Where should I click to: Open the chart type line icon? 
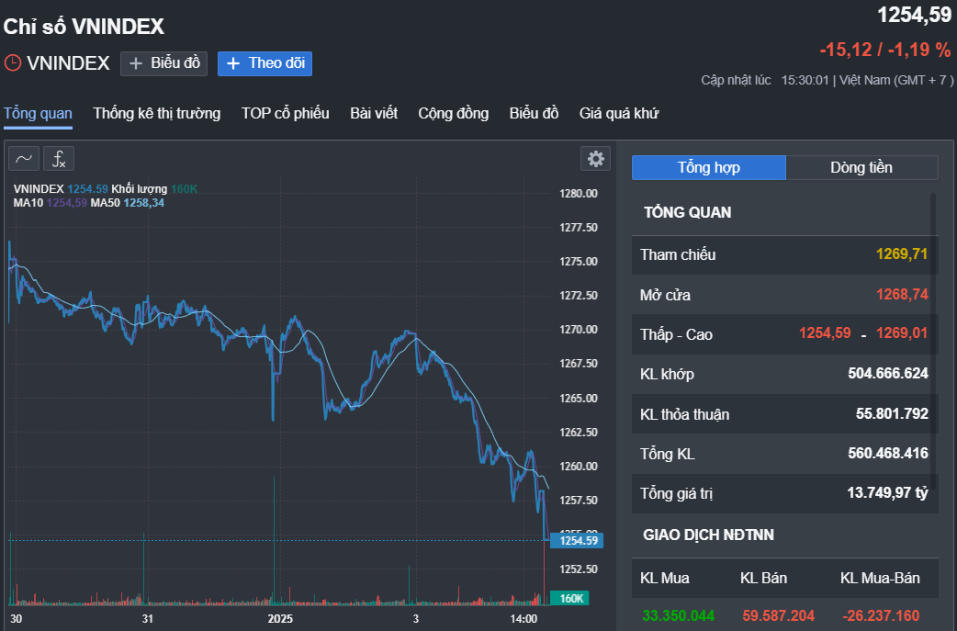click(x=24, y=159)
